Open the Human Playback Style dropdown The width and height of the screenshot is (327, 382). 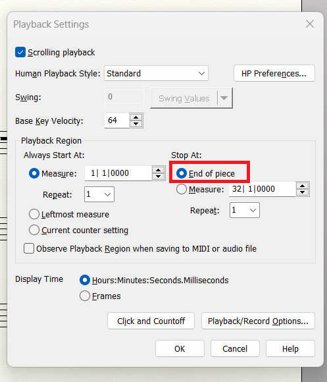(156, 73)
